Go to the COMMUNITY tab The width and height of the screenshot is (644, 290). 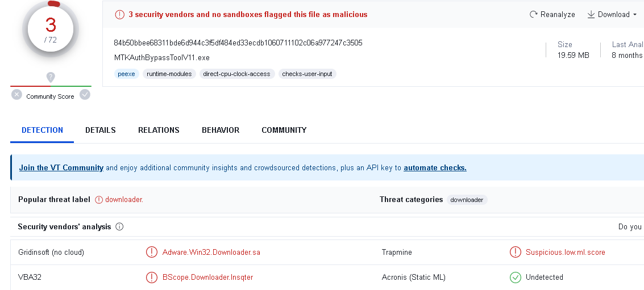[x=284, y=130]
